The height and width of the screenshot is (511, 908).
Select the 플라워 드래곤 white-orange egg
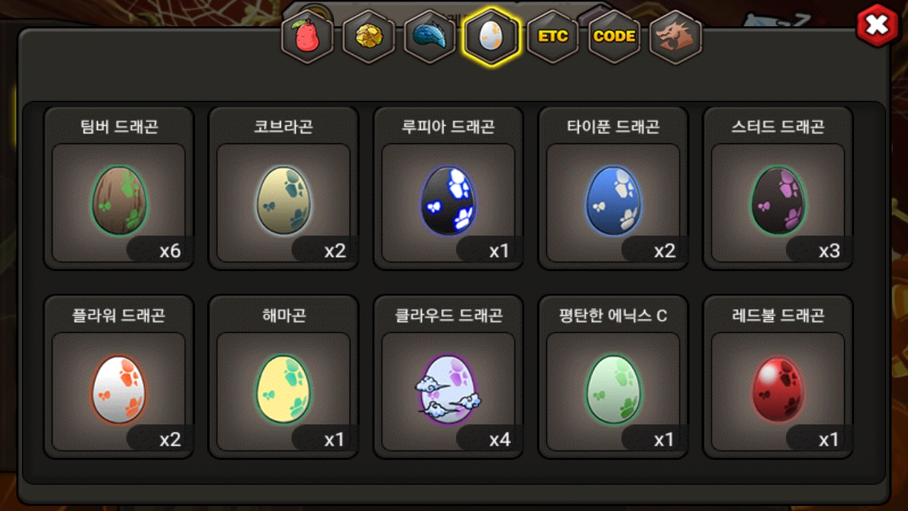tap(118, 390)
